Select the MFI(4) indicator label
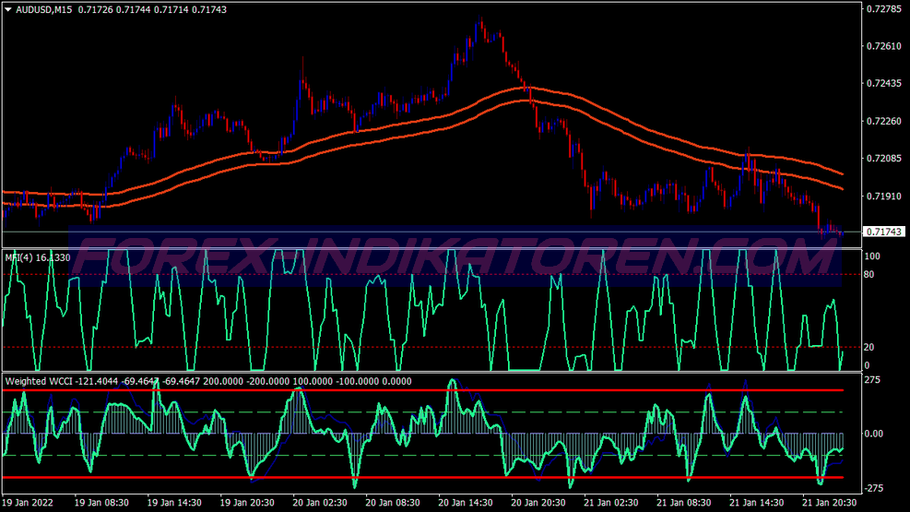910x512 pixels. (x=38, y=257)
